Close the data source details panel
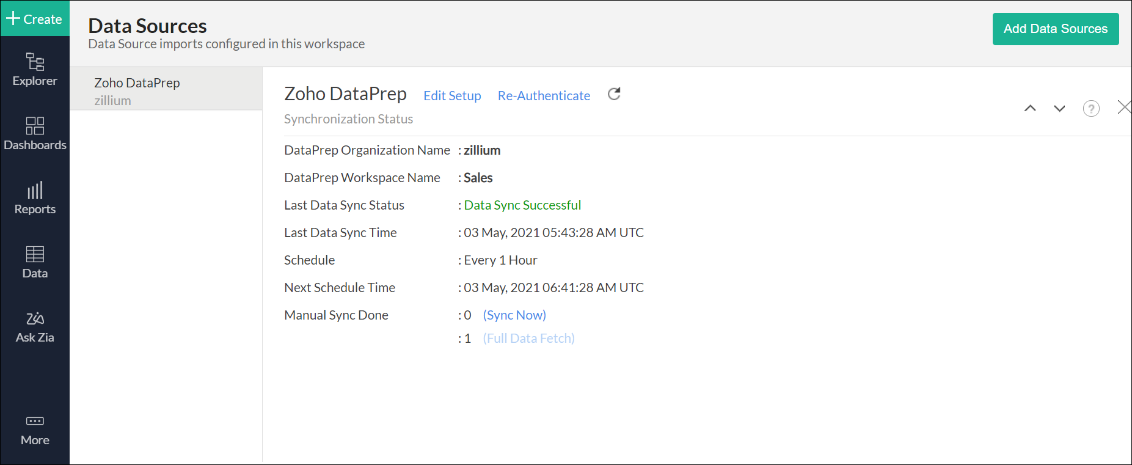This screenshot has height=465, width=1132. tap(1123, 108)
